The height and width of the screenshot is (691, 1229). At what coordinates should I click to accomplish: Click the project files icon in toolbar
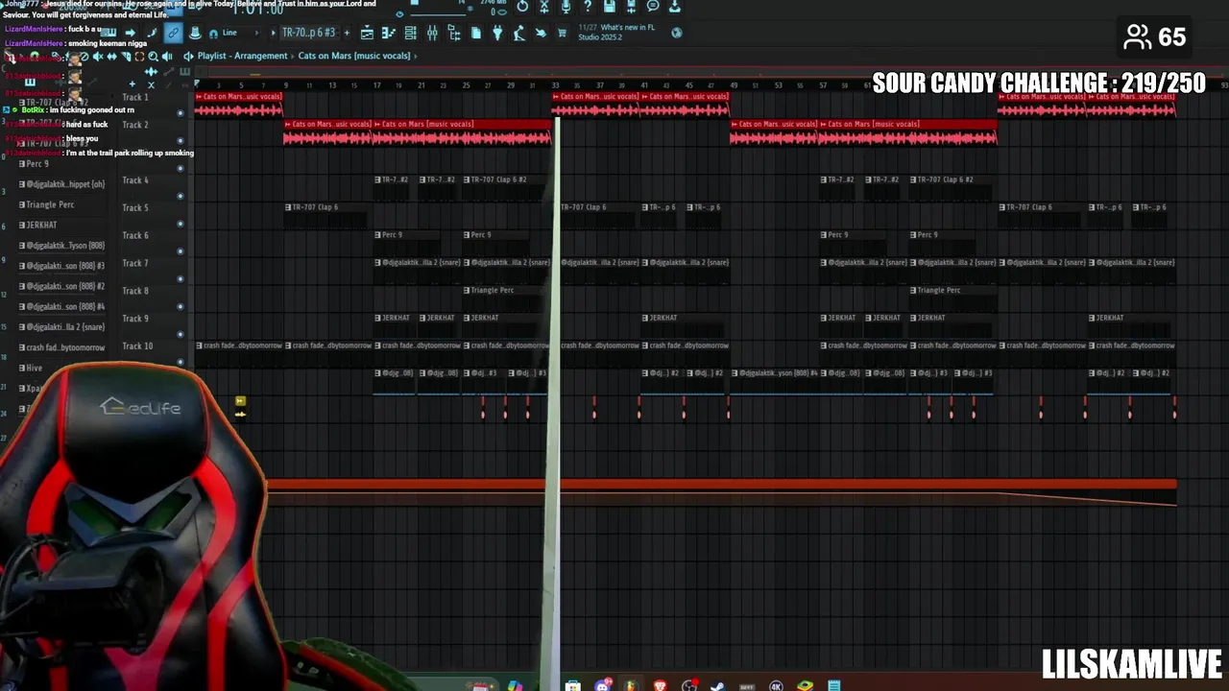(x=476, y=33)
